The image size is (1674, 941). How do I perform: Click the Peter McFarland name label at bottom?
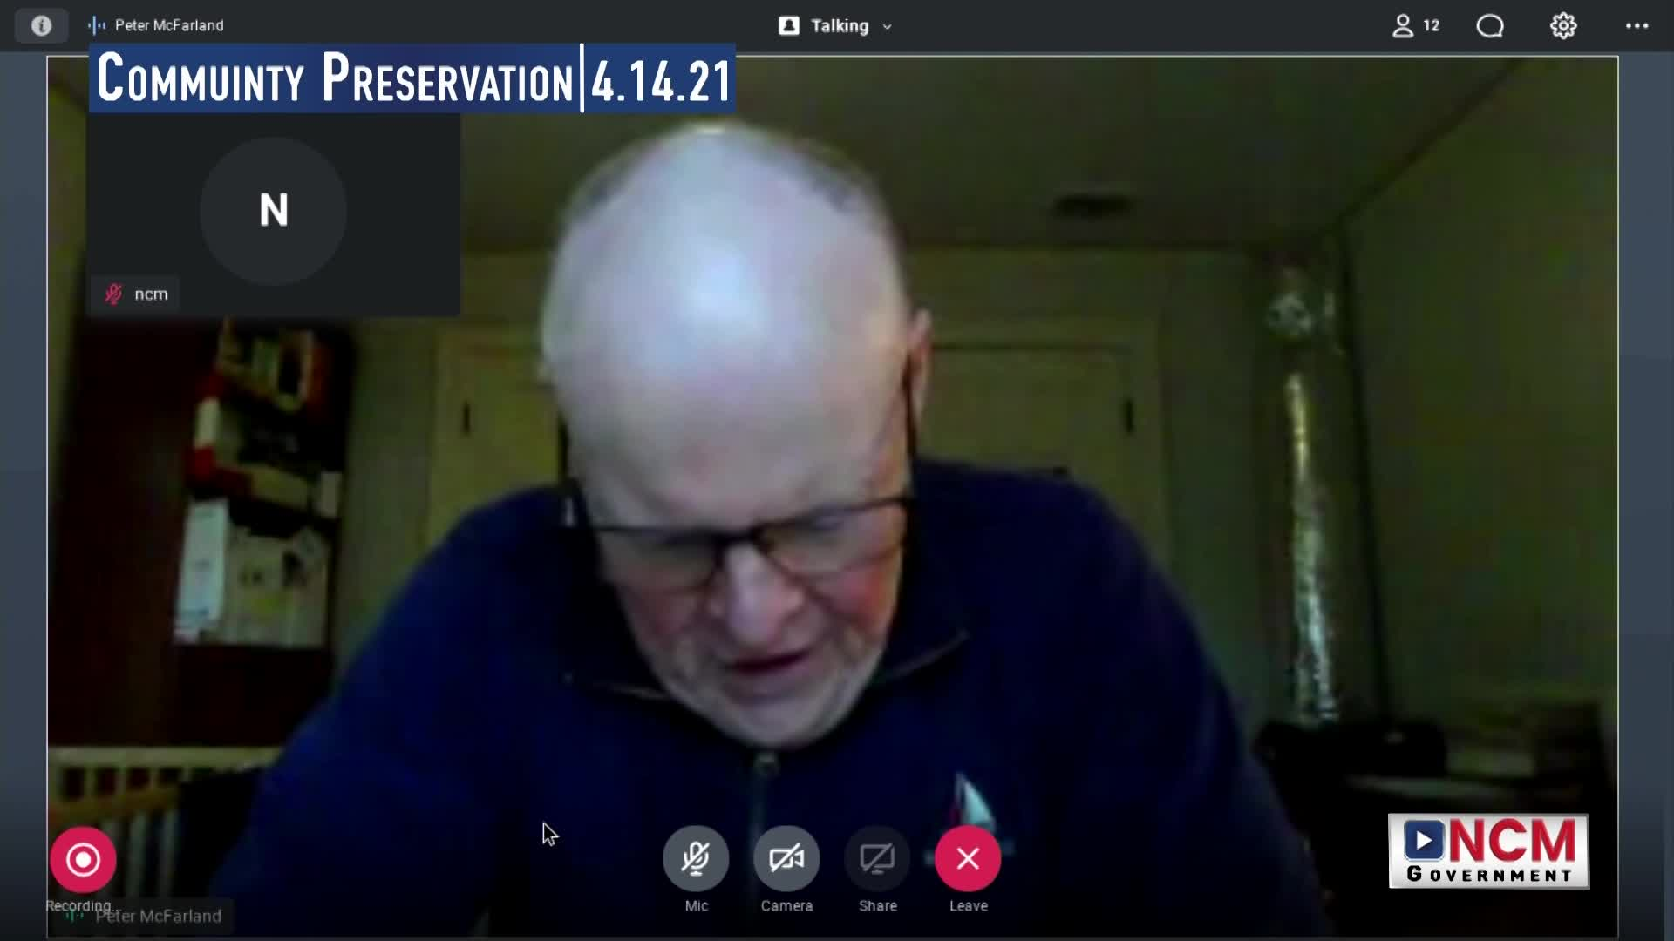tap(158, 916)
